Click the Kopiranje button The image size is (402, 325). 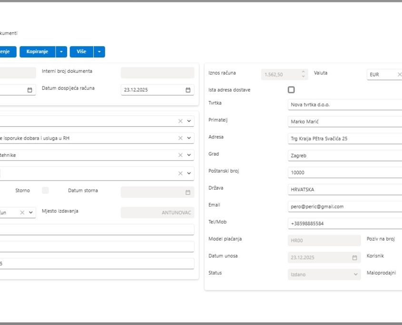click(37, 52)
